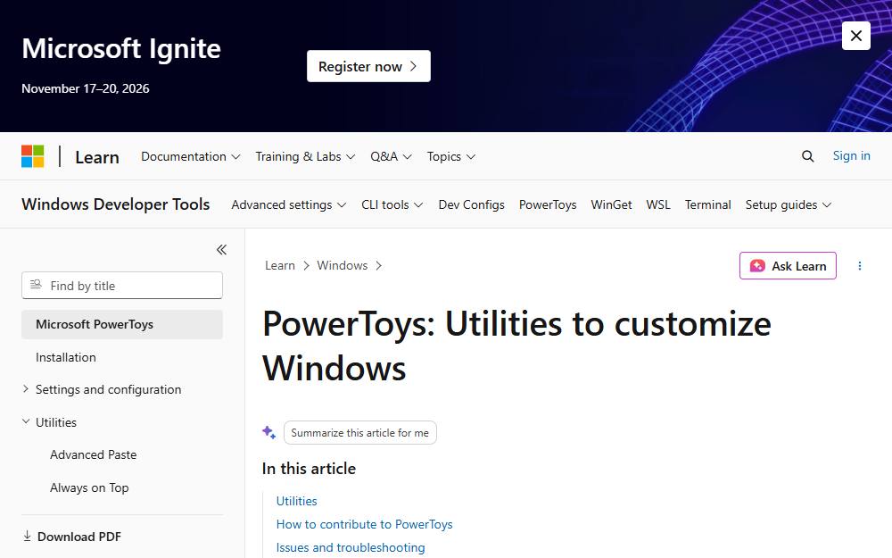892x558 pixels.
Task: Open the WSL nav item
Action: (658, 205)
